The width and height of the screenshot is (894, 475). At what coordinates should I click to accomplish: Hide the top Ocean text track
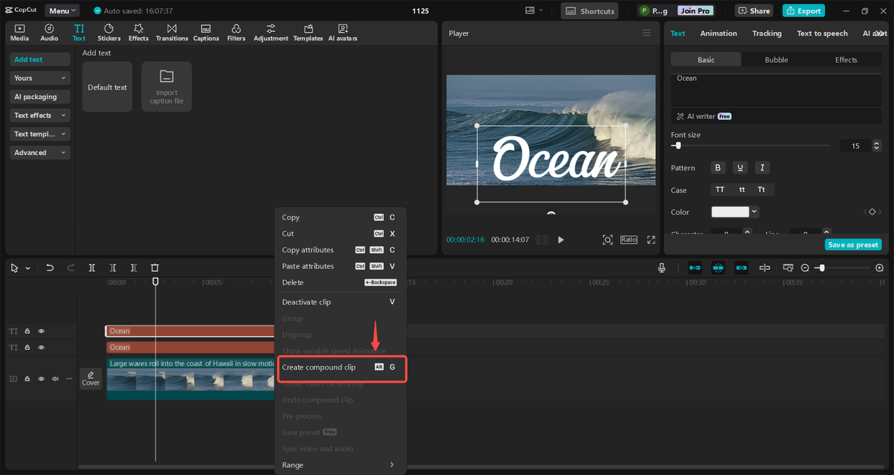tap(41, 331)
